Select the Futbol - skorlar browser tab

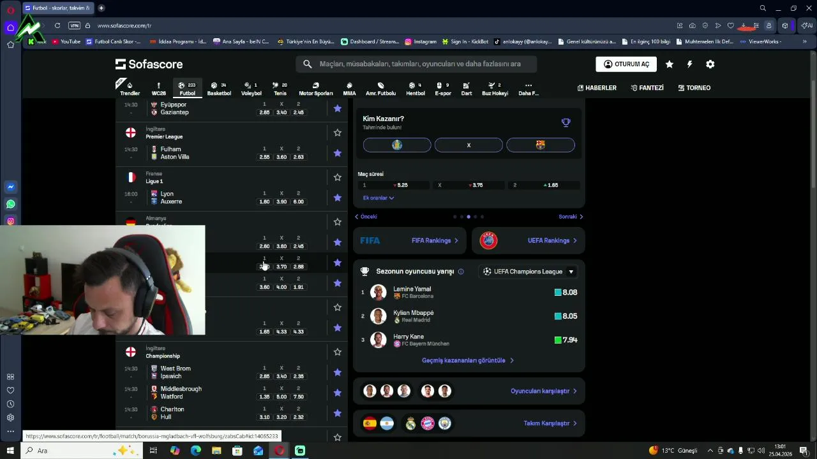tap(57, 8)
